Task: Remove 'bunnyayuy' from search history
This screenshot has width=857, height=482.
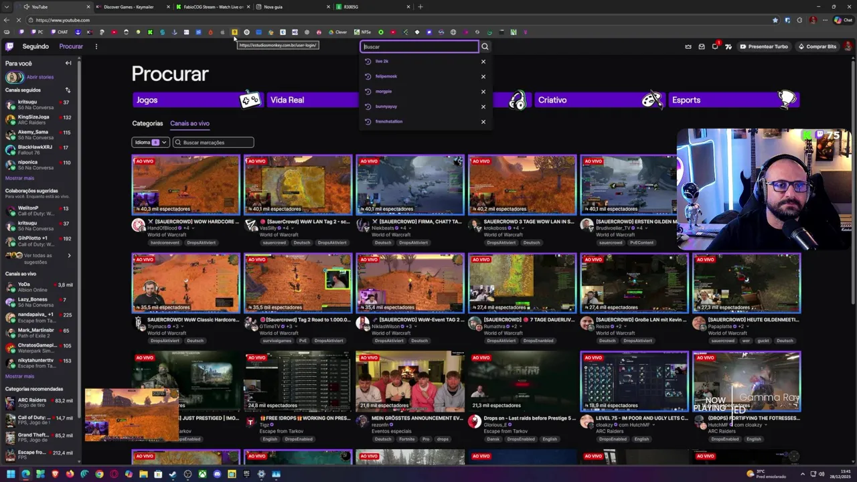Action: tap(483, 106)
